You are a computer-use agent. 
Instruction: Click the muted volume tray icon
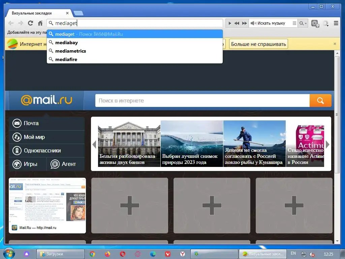(x=312, y=254)
